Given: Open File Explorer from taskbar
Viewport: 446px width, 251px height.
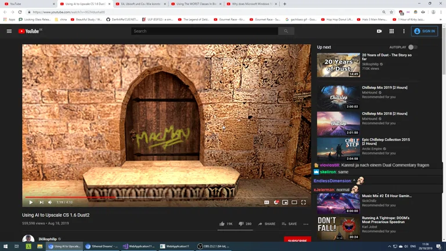Looking at the screenshot, I should [x=40, y=246].
